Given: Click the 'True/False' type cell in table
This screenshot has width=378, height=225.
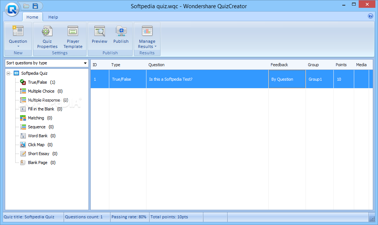Looking at the screenshot, I should click(x=128, y=79).
